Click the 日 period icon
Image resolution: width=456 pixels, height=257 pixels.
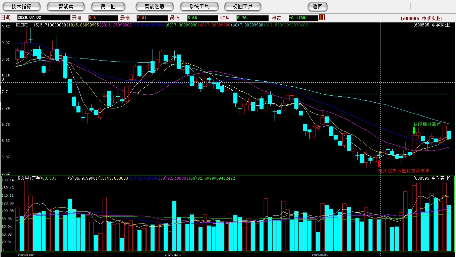tap(322, 17)
